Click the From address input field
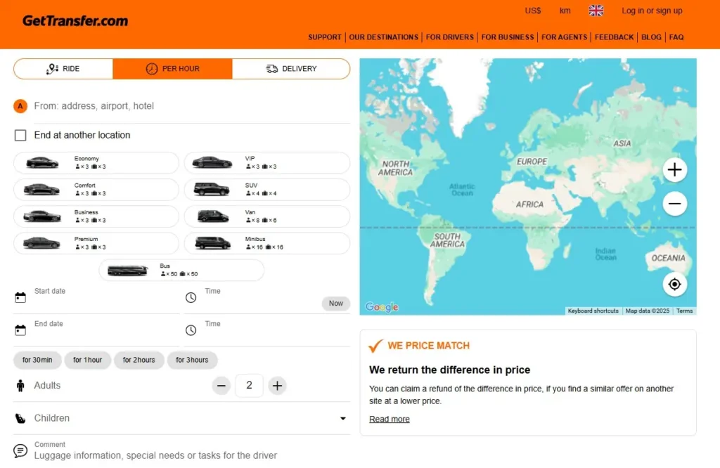This screenshot has height=468, width=720. click(191, 106)
